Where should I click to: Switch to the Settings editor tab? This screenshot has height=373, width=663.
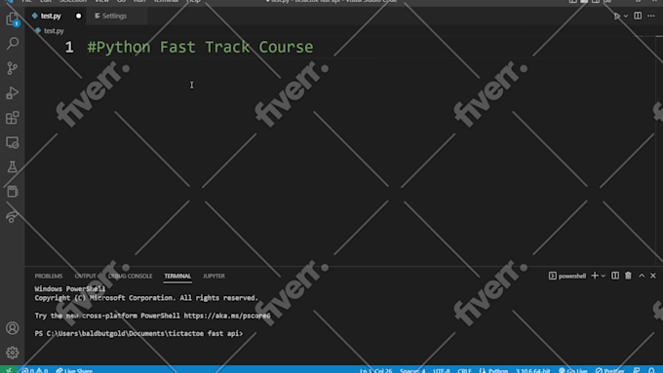(x=114, y=16)
